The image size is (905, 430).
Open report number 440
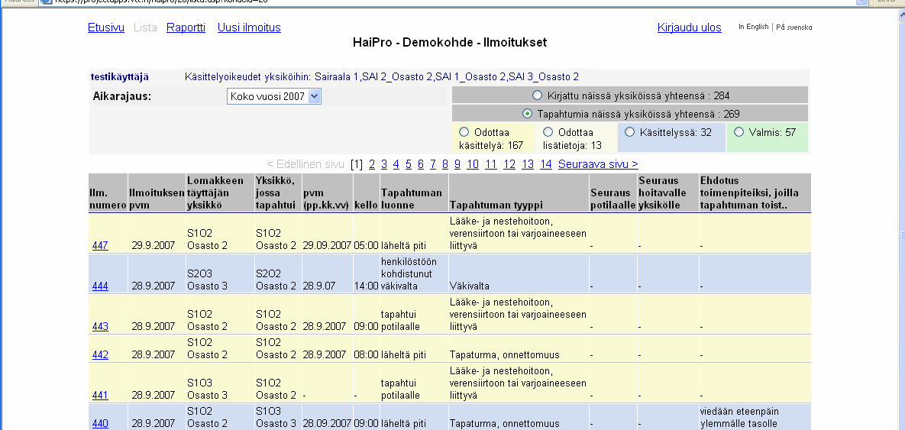click(x=100, y=423)
